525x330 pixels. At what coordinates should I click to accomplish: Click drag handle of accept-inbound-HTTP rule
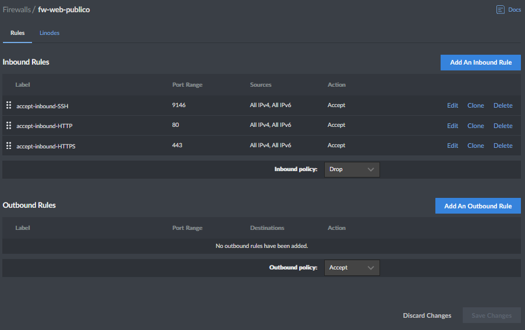coord(9,125)
